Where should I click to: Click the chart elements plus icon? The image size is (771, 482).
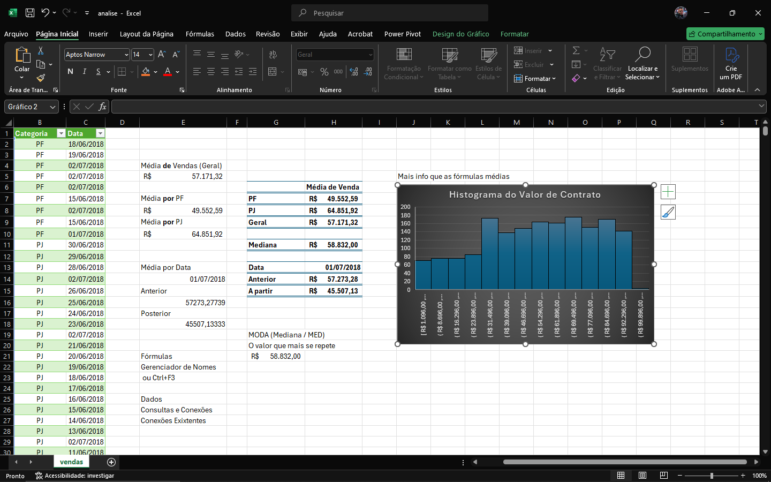(x=668, y=192)
